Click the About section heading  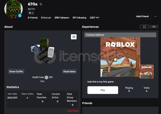tap(8, 27)
